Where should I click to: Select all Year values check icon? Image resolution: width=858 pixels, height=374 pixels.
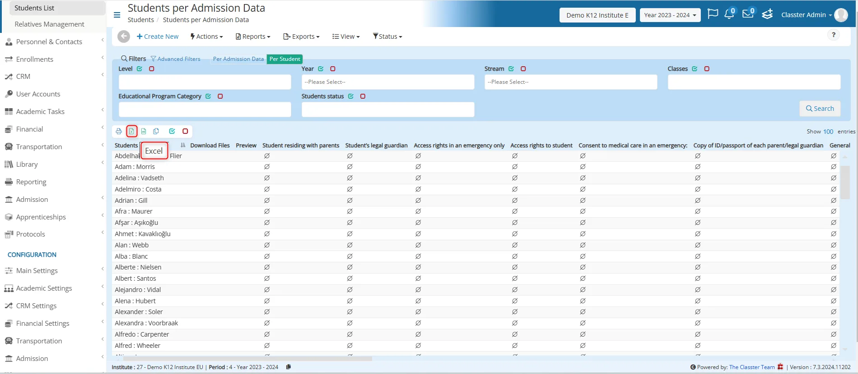[x=321, y=69]
